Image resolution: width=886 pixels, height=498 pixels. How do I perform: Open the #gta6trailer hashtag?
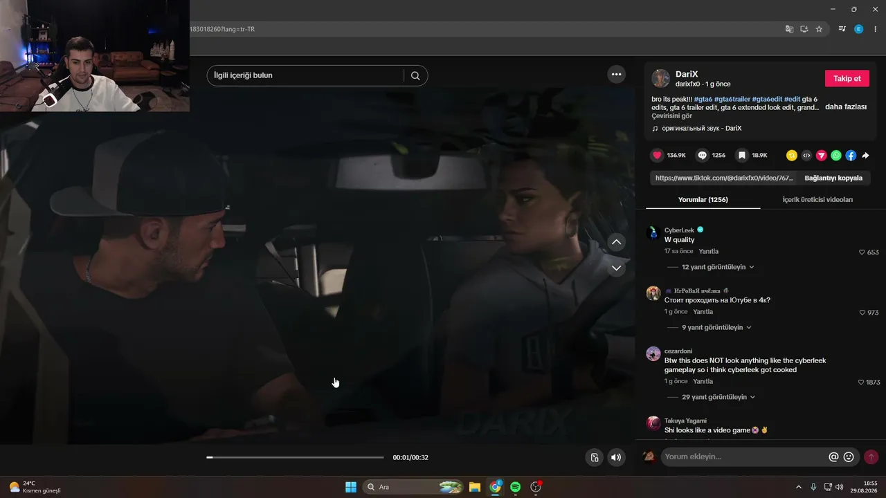click(732, 99)
